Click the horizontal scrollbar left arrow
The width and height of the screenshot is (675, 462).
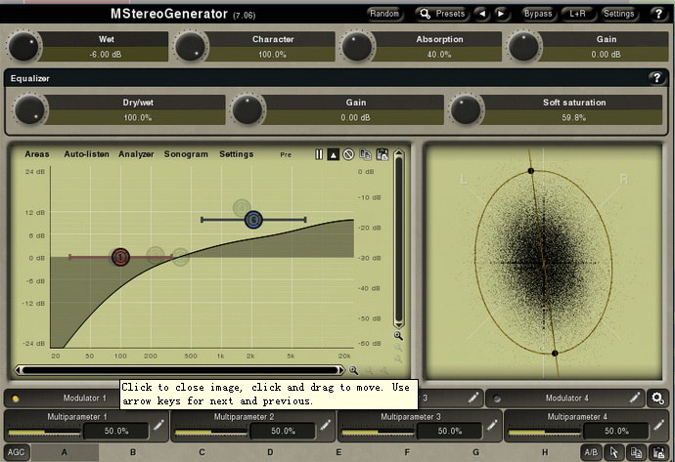point(18,370)
